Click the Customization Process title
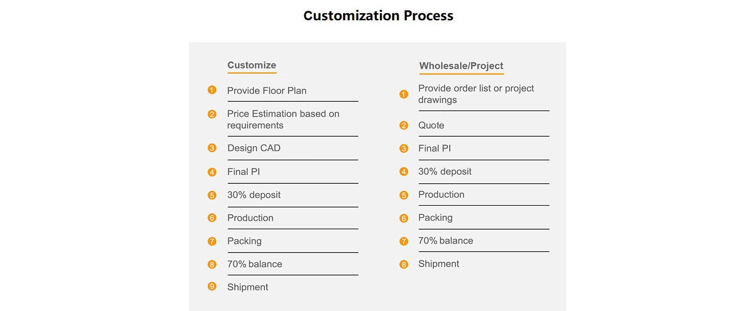 [378, 16]
